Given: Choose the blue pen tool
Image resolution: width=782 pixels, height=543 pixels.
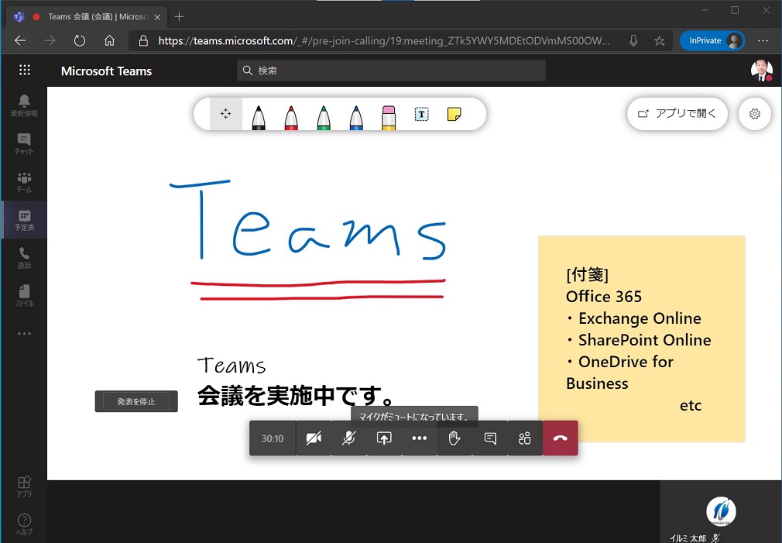Looking at the screenshot, I should (356, 117).
